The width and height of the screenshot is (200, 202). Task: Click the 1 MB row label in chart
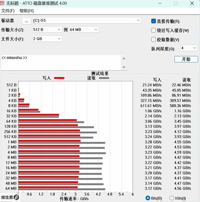(x=12, y=142)
